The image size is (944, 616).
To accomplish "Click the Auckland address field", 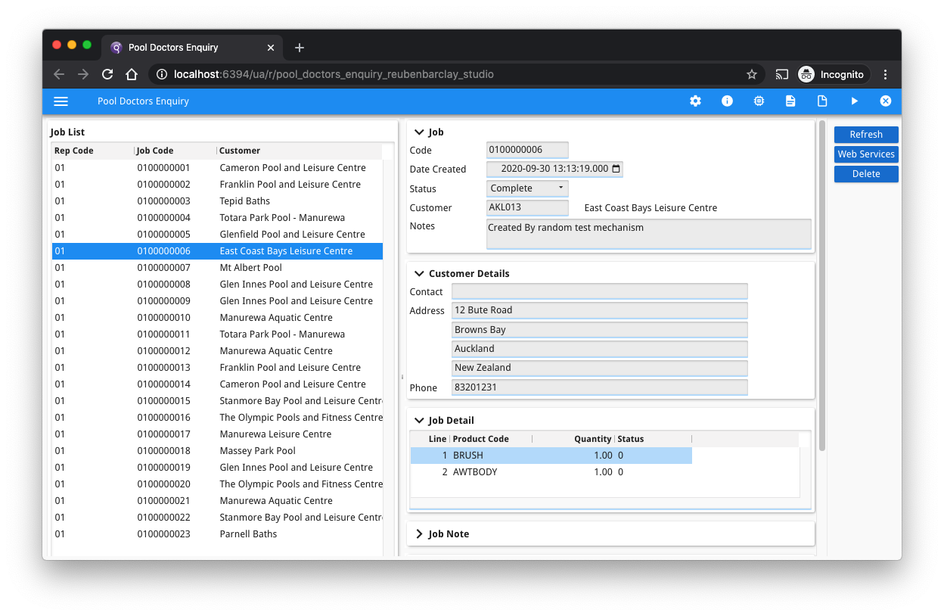I will click(x=599, y=349).
